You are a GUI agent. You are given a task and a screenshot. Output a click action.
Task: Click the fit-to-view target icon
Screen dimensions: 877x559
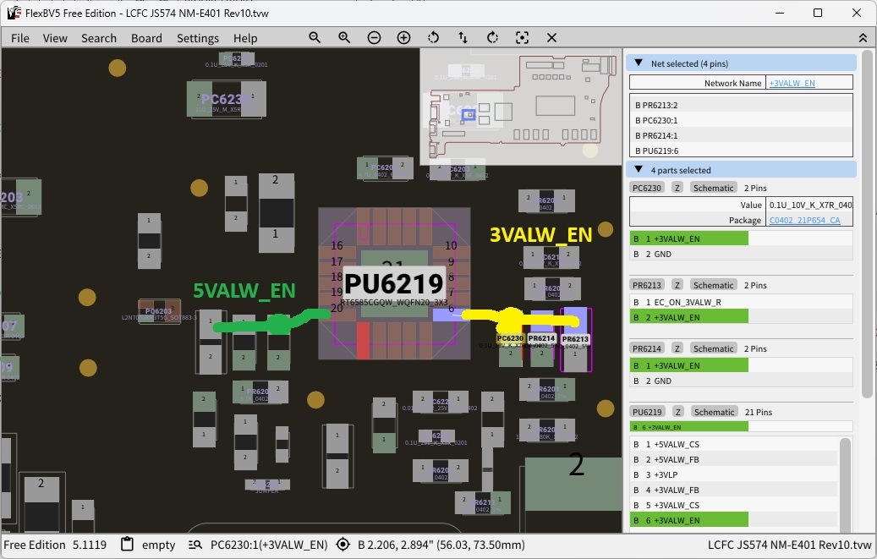click(x=522, y=38)
